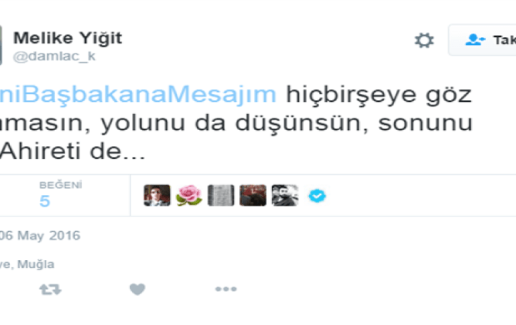Open the bearded man avatar liker
Screen dimensions: 516x325
(285, 196)
